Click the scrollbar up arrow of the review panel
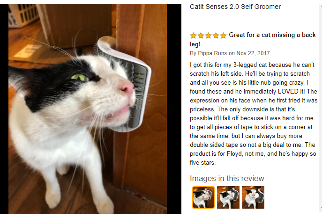This screenshot has width=322, height=218. tap(321, 6)
